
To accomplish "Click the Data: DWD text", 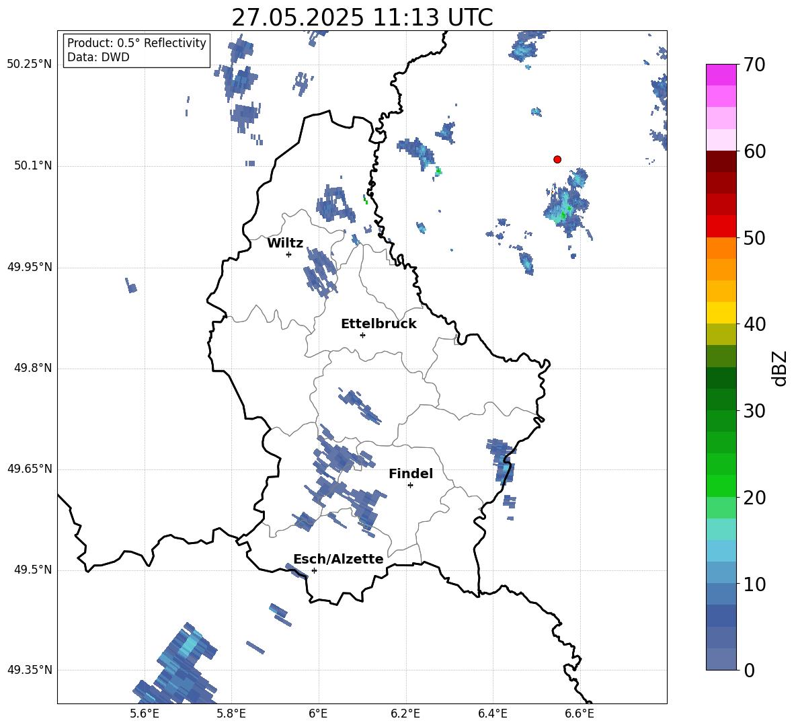I will click(x=98, y=57).
